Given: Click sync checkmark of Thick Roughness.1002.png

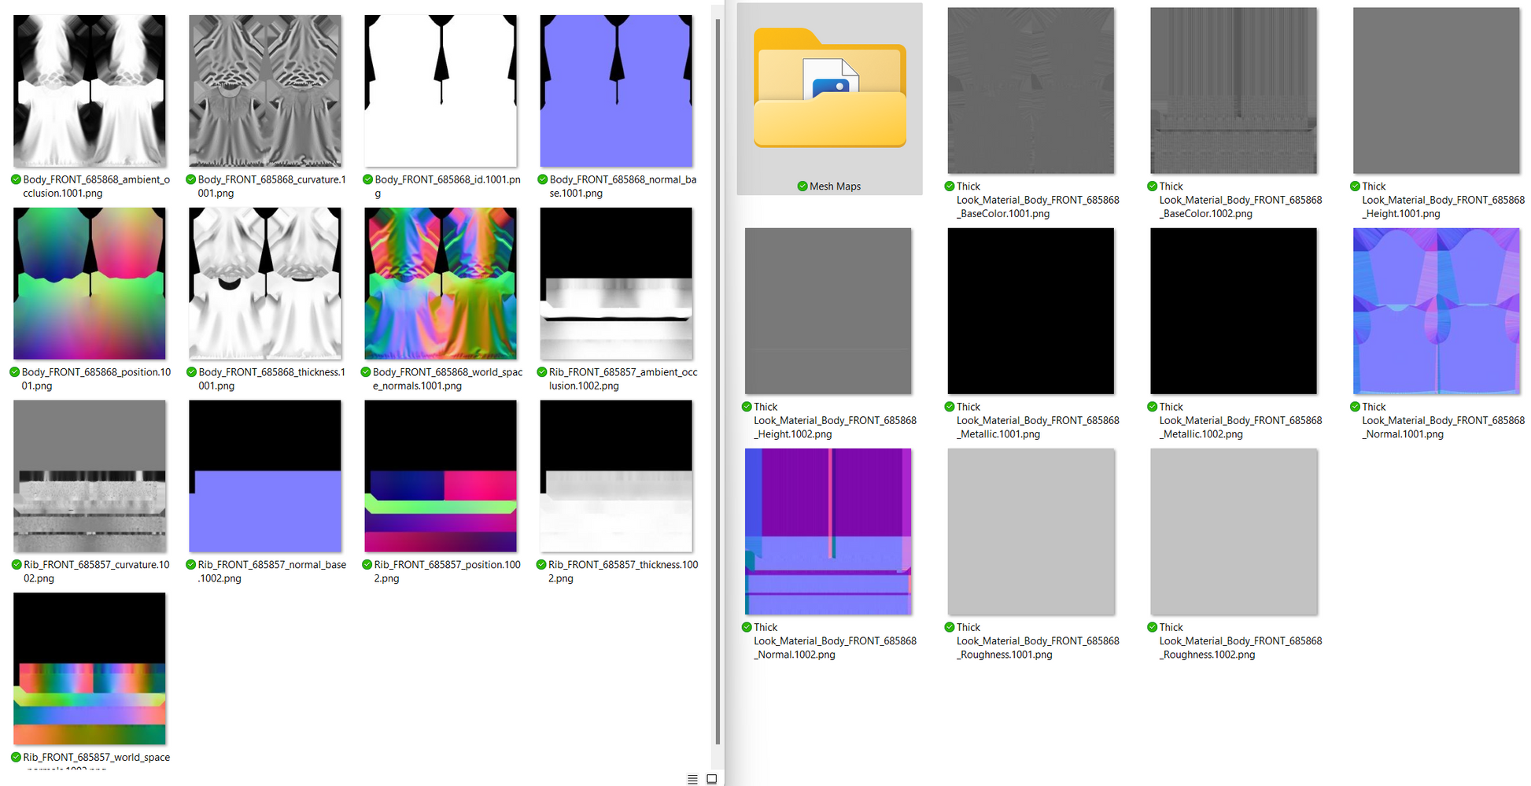Looking at the screenshot, I should (1153, 627).
